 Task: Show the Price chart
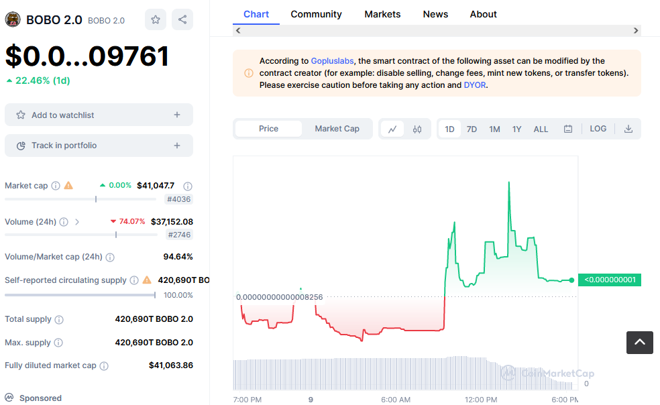268,129
